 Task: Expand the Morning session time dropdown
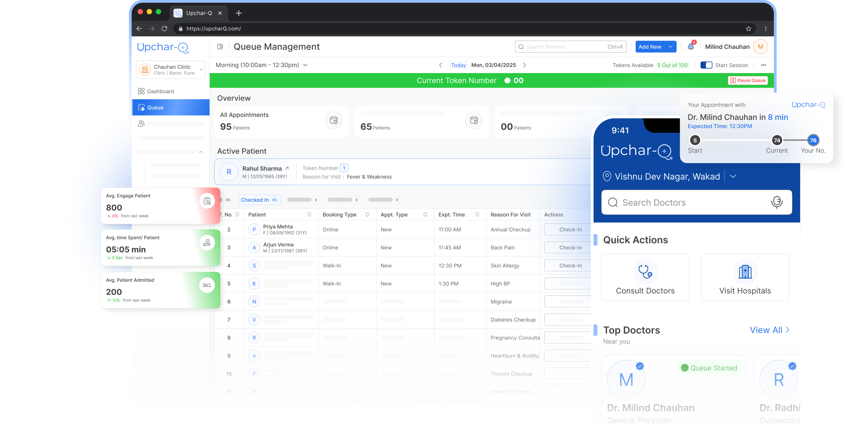[x=305, y=65]
